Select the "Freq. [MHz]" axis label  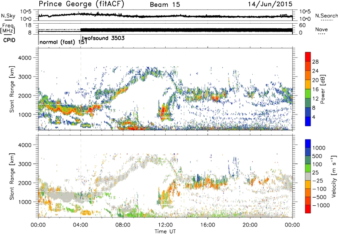pyautogui.click(x=8, y=29)
